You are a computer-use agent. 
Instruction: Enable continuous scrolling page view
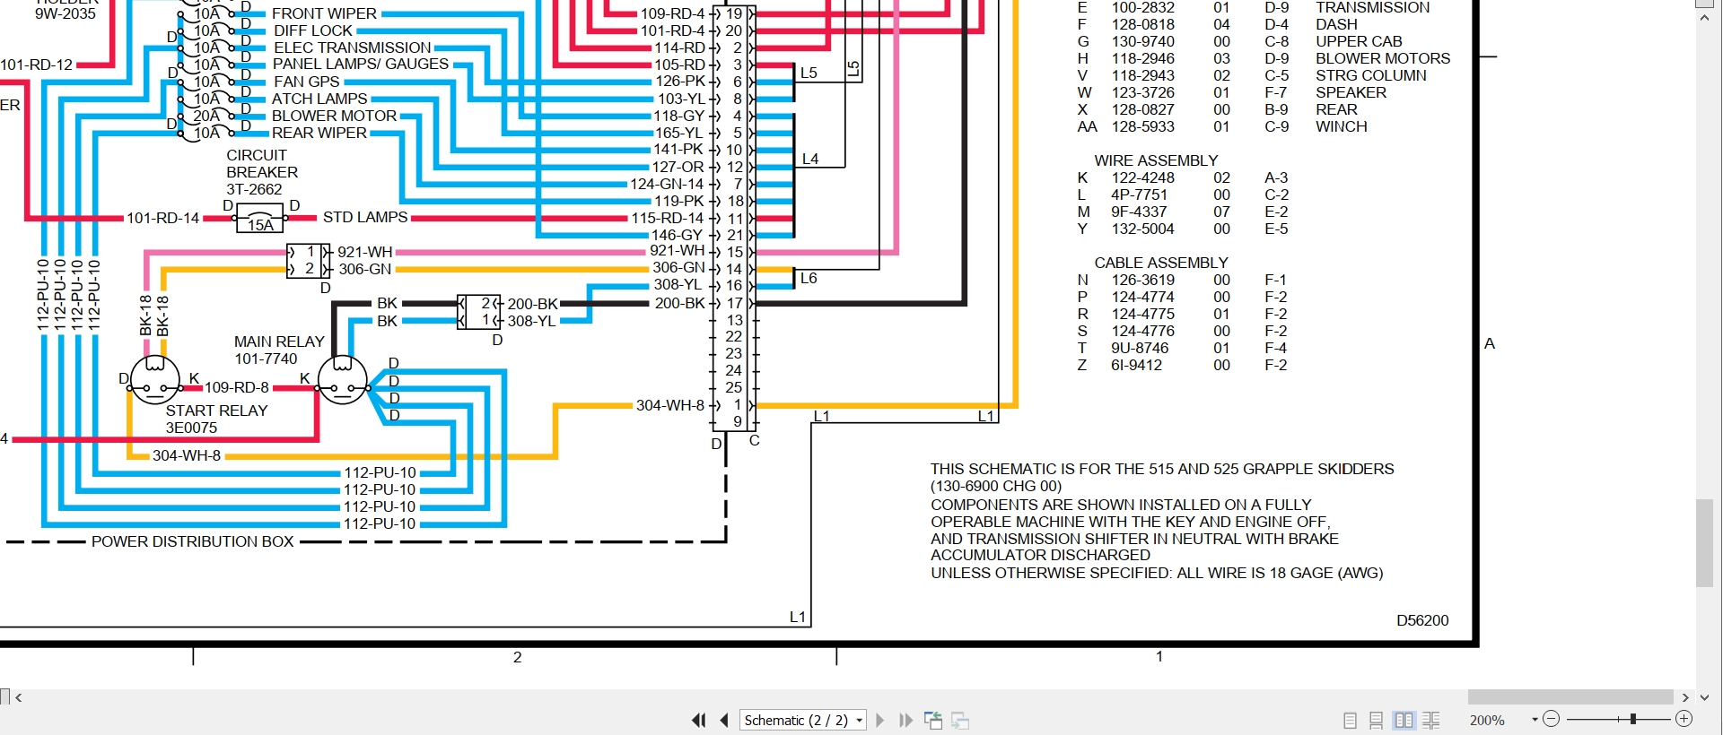[x=1377, y=720]
